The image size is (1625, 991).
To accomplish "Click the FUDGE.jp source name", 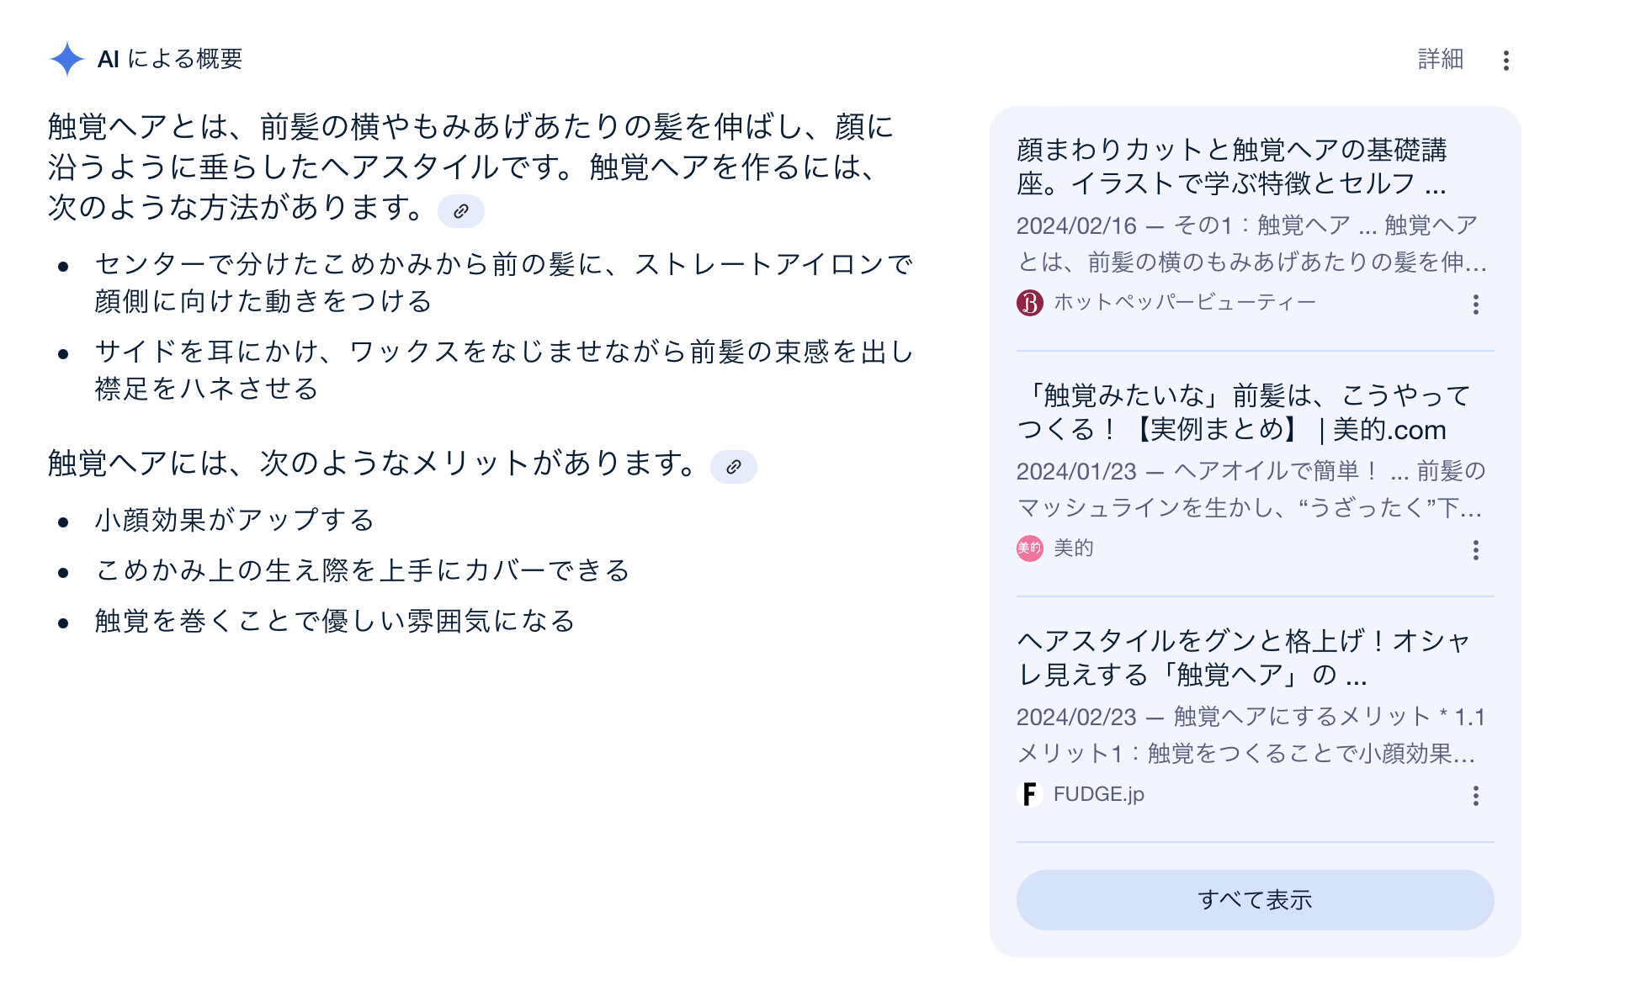I will (x=1098, y=794).
